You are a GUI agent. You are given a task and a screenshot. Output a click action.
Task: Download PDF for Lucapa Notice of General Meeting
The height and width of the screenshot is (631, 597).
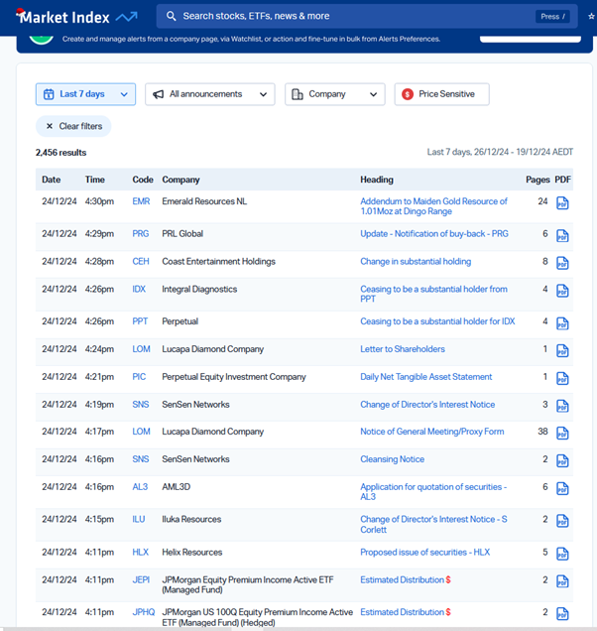[562, 434]
